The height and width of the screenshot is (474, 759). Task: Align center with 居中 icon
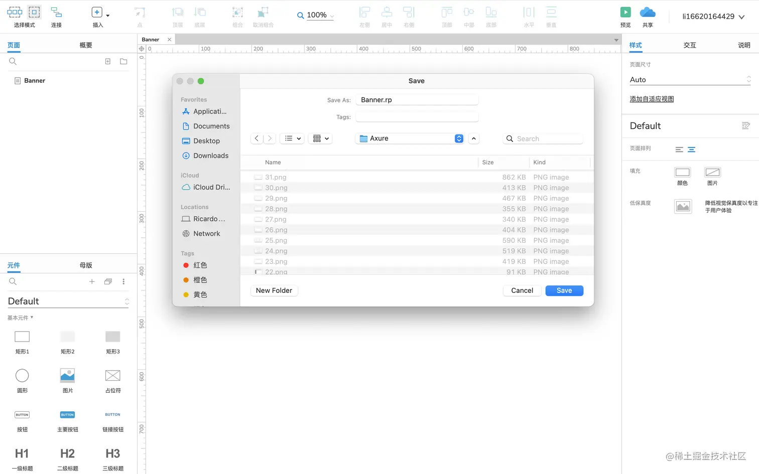point(387,13)
